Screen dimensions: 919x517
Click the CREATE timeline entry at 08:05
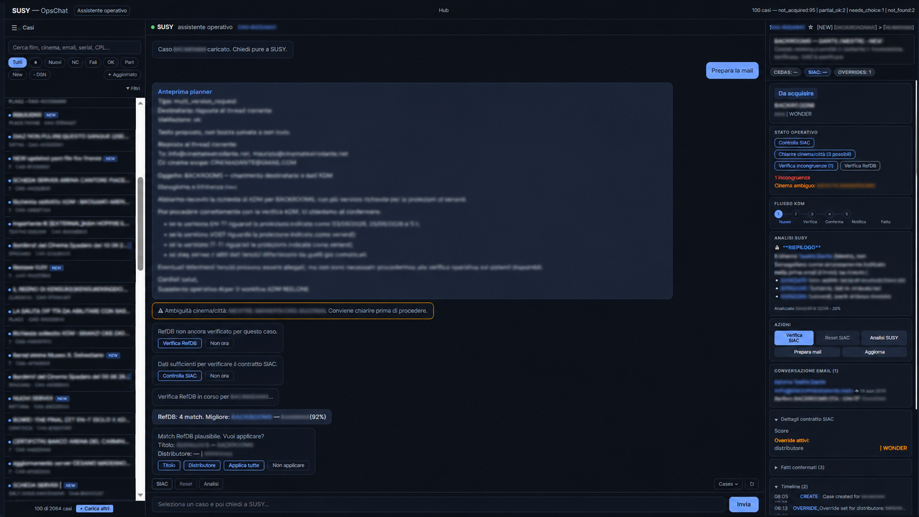[x=829, y=497]
